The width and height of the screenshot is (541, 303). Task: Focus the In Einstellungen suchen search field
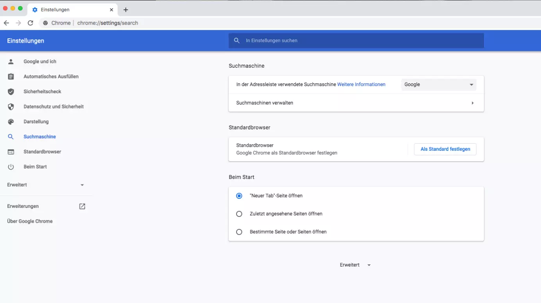[356, 40]
